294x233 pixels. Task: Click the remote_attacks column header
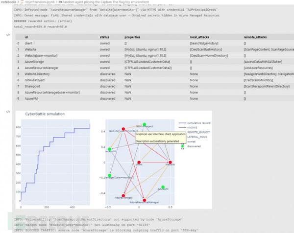(256, 37)
